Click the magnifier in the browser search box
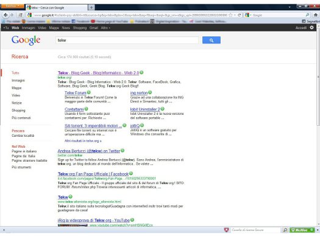Screen dimensions: 320x237 (x=307, y=15)
